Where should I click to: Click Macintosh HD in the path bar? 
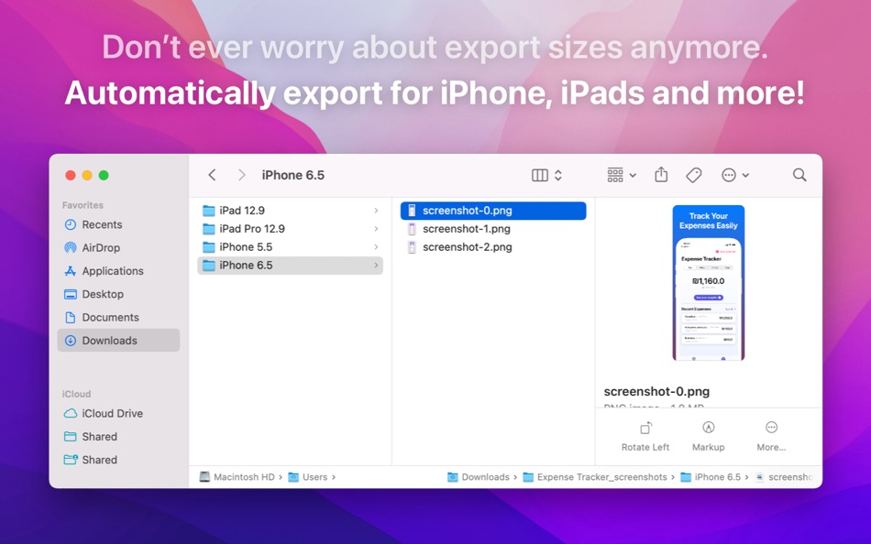(x=237, y=477)
